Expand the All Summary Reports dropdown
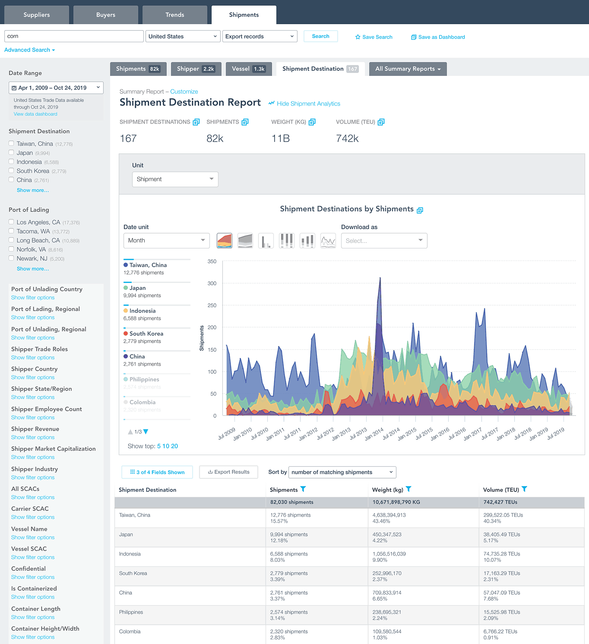The height and width of the screenshot is (644, 589). point(408,69)
